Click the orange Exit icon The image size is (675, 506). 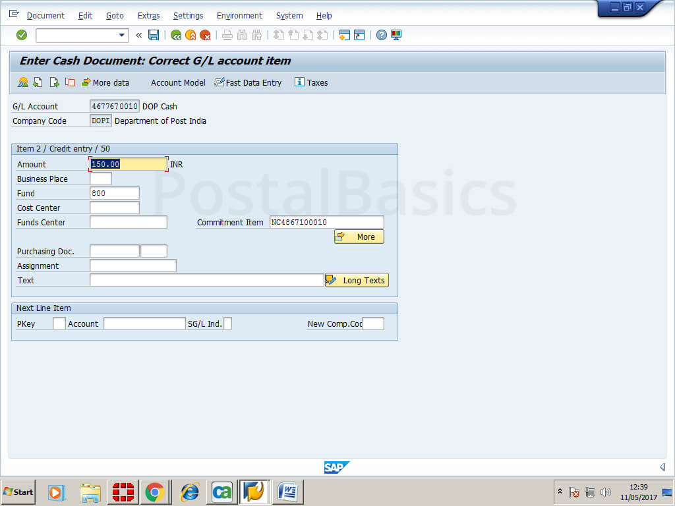(191, 35)
